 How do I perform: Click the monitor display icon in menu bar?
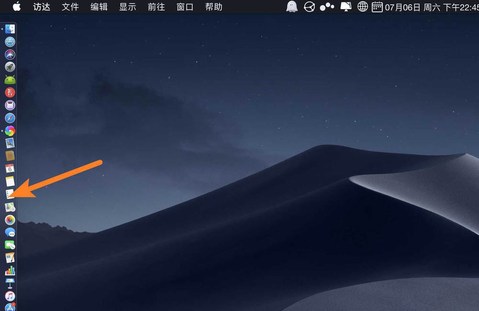click(346, 7)
